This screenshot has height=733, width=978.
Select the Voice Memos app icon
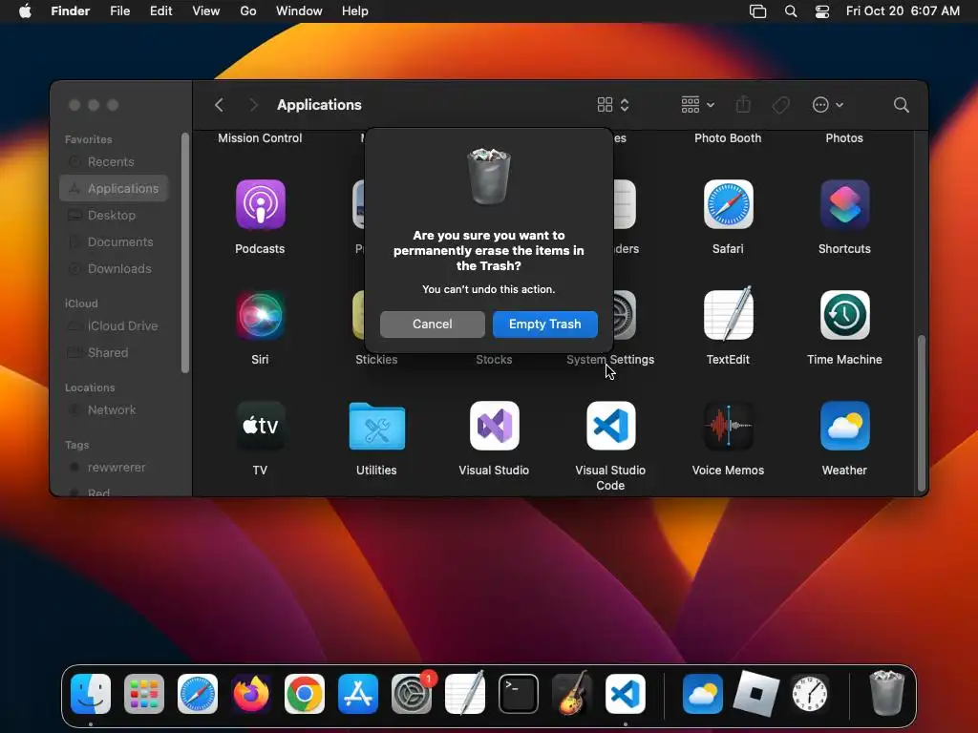point(728,426)
